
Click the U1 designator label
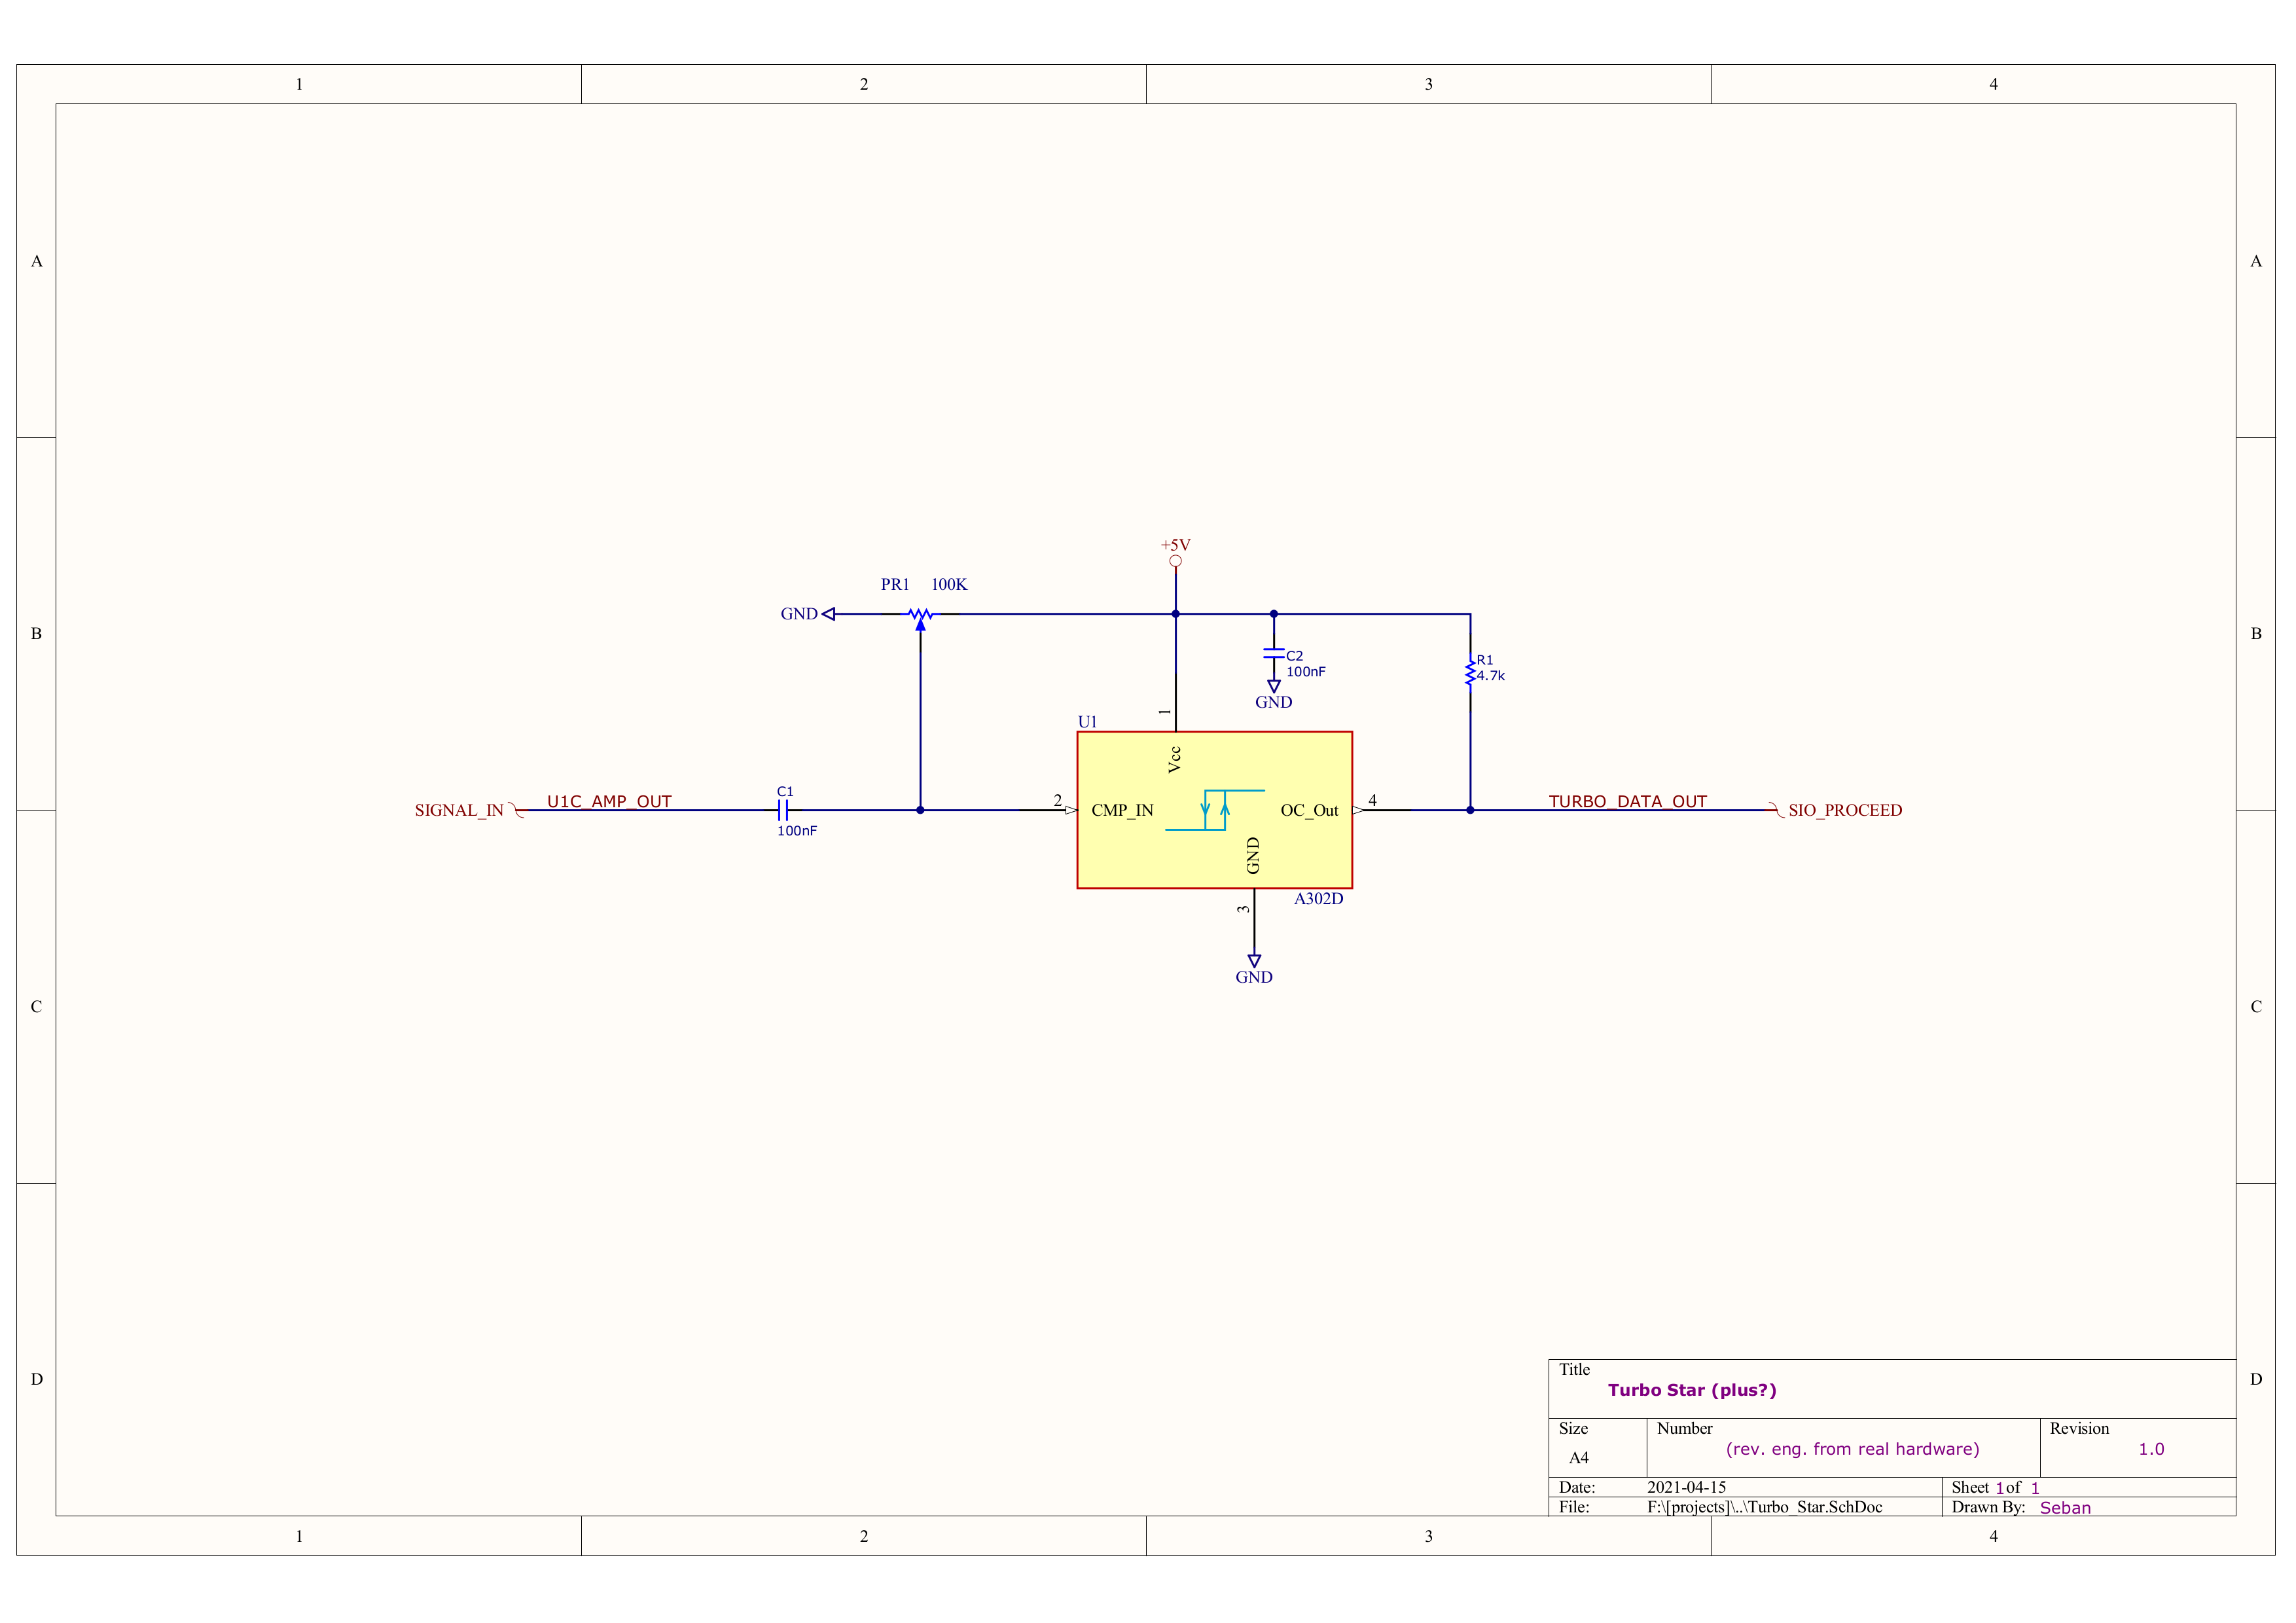[1087, 722]
